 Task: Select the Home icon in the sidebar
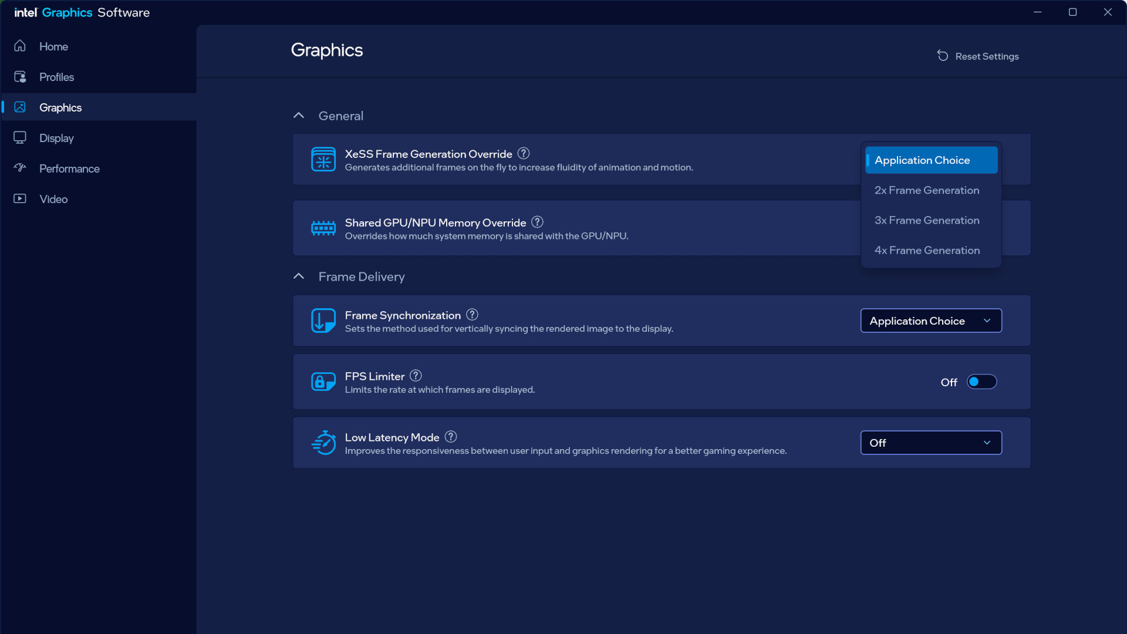[20, 46]
